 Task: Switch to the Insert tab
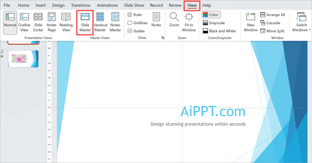(41, 5)
